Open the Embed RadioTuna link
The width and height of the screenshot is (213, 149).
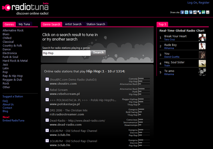coord(14,120)
